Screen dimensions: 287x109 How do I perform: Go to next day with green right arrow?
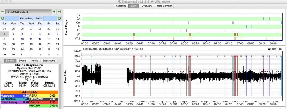pos(54,12)
